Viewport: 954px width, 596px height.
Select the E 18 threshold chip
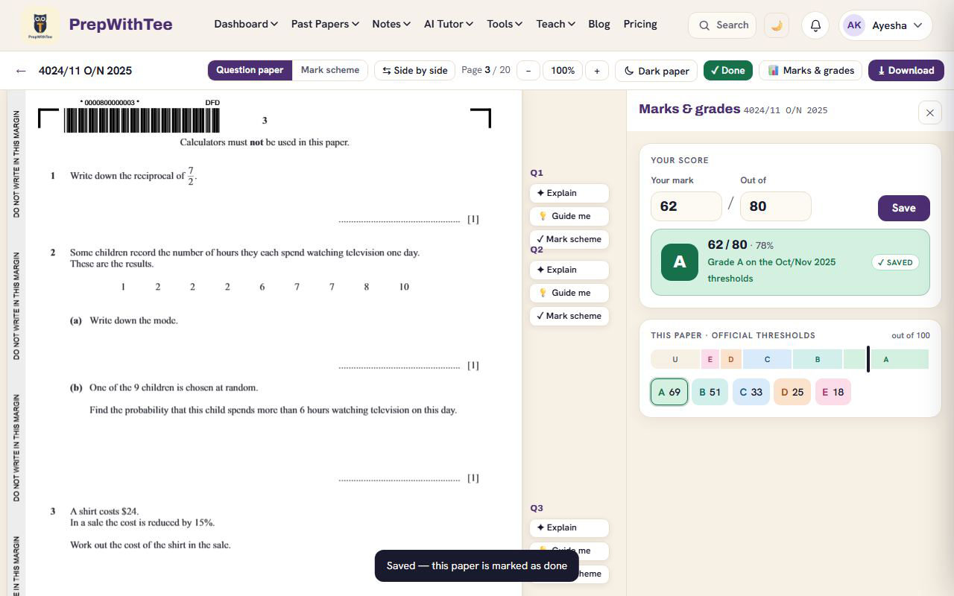(x=833, y=392)
